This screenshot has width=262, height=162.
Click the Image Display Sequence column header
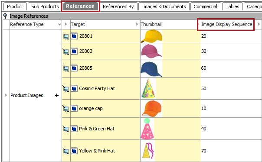tap(226, 24)
